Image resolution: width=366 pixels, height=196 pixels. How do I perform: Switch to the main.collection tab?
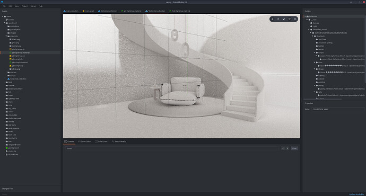(x=71, y=11)
